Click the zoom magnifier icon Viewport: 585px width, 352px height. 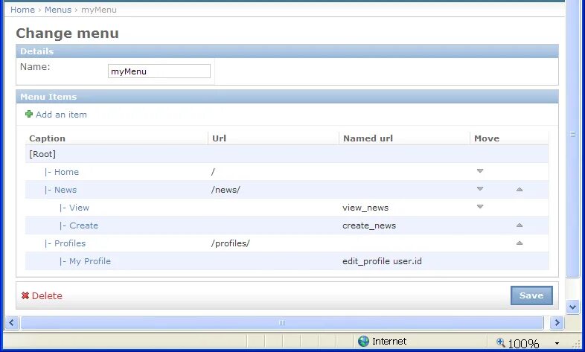coord(501,342)
